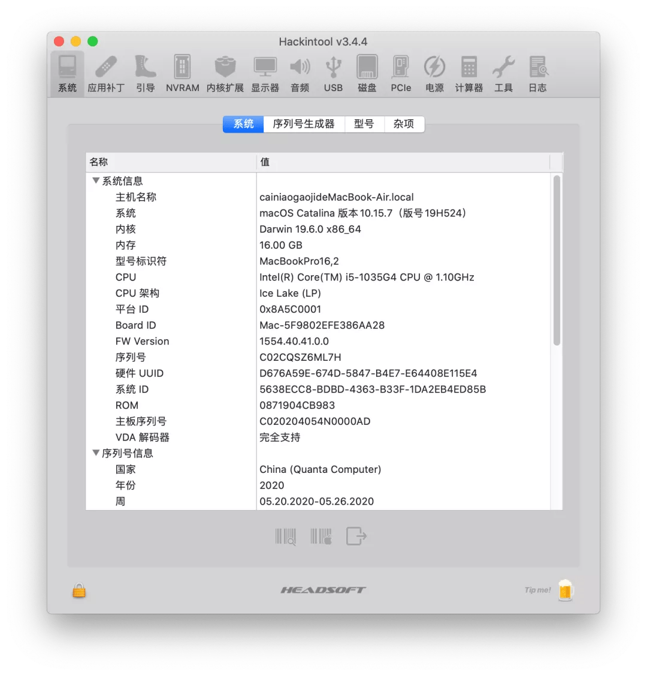The image size is (647, 676).
Task: Open the PCIe section
Action: click(x=401, y=74)
